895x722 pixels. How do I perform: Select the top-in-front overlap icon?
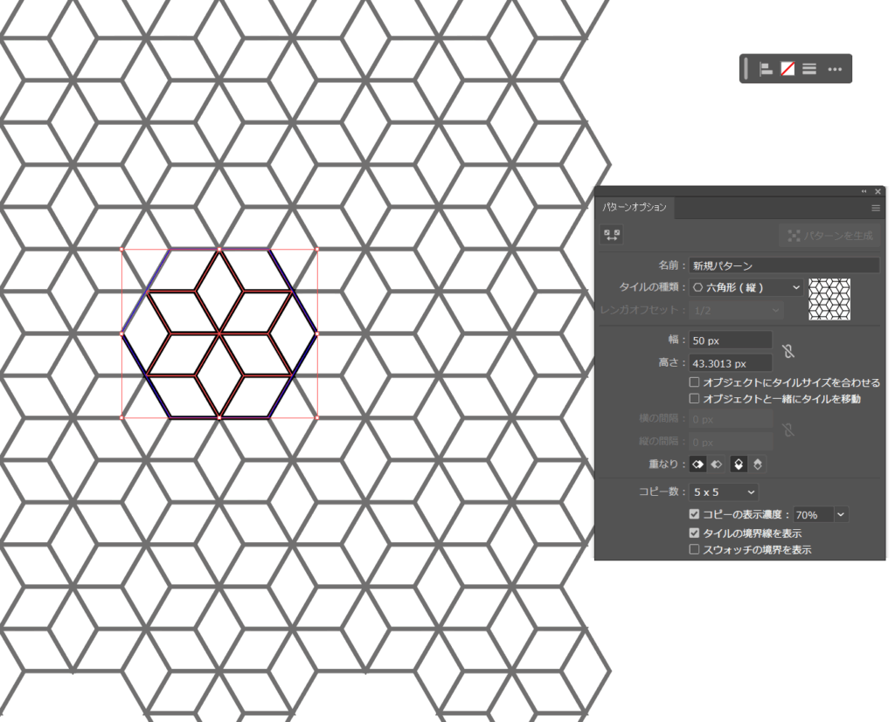(x=739, y=464)
